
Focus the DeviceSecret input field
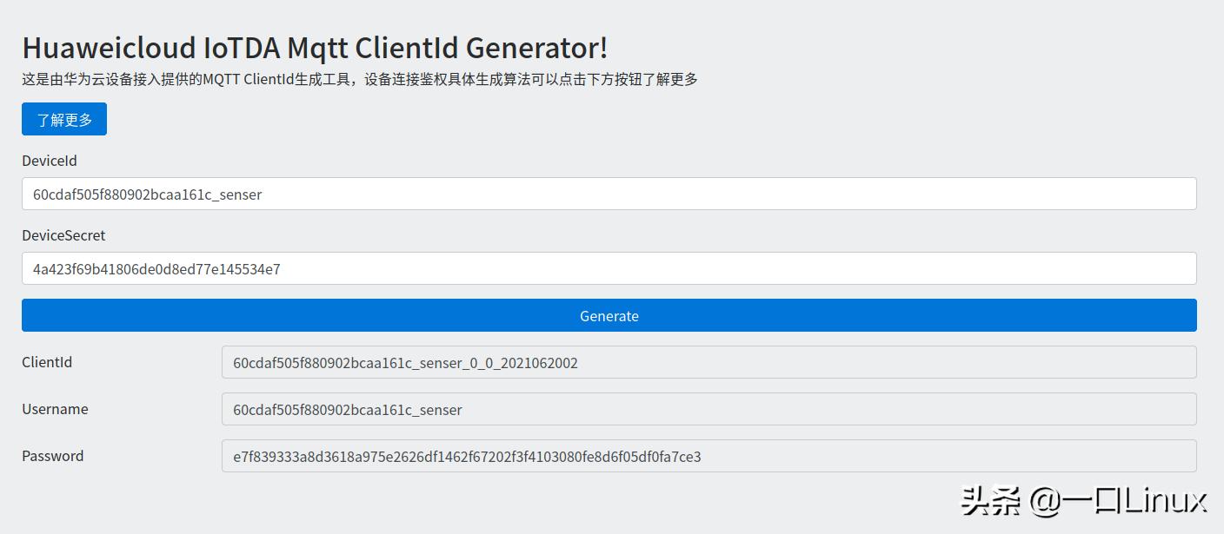click(x=609, y=269)
